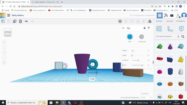
Task: Search shapes with the magnifier icon
Action: point(183,36)
